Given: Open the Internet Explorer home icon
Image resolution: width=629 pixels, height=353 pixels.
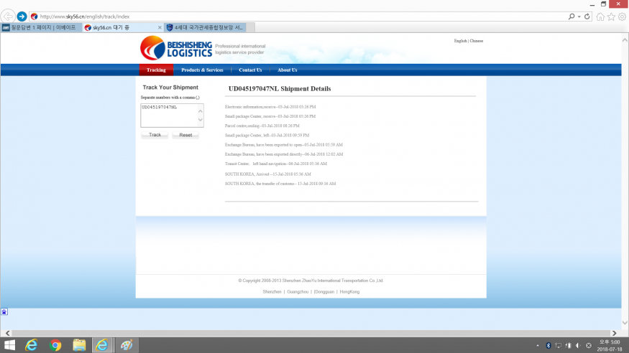Looking at the screenshot, I should (601, 17).
